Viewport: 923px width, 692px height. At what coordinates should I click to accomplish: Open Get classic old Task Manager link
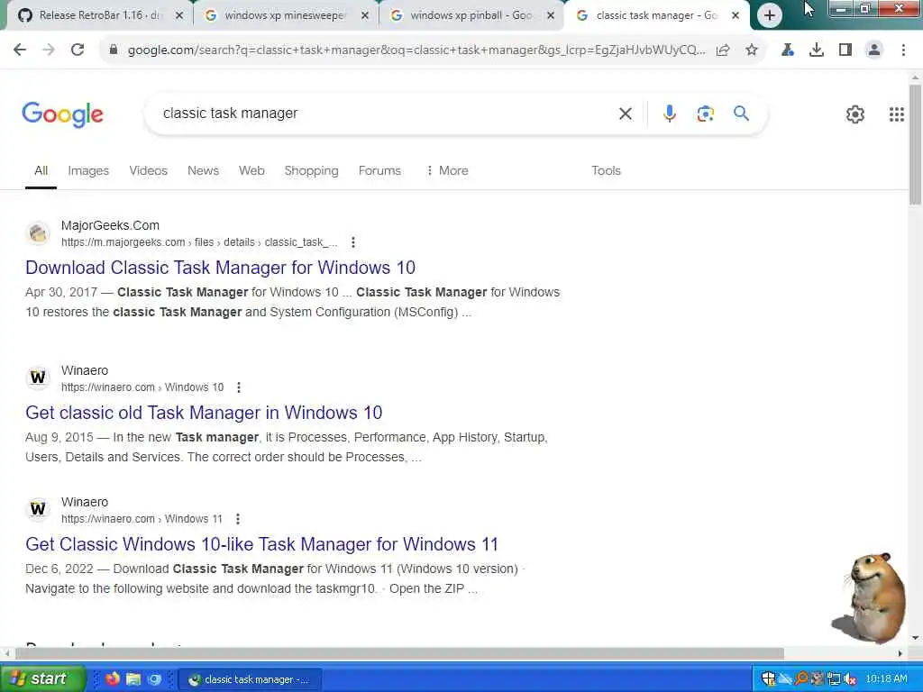point(204,413)
